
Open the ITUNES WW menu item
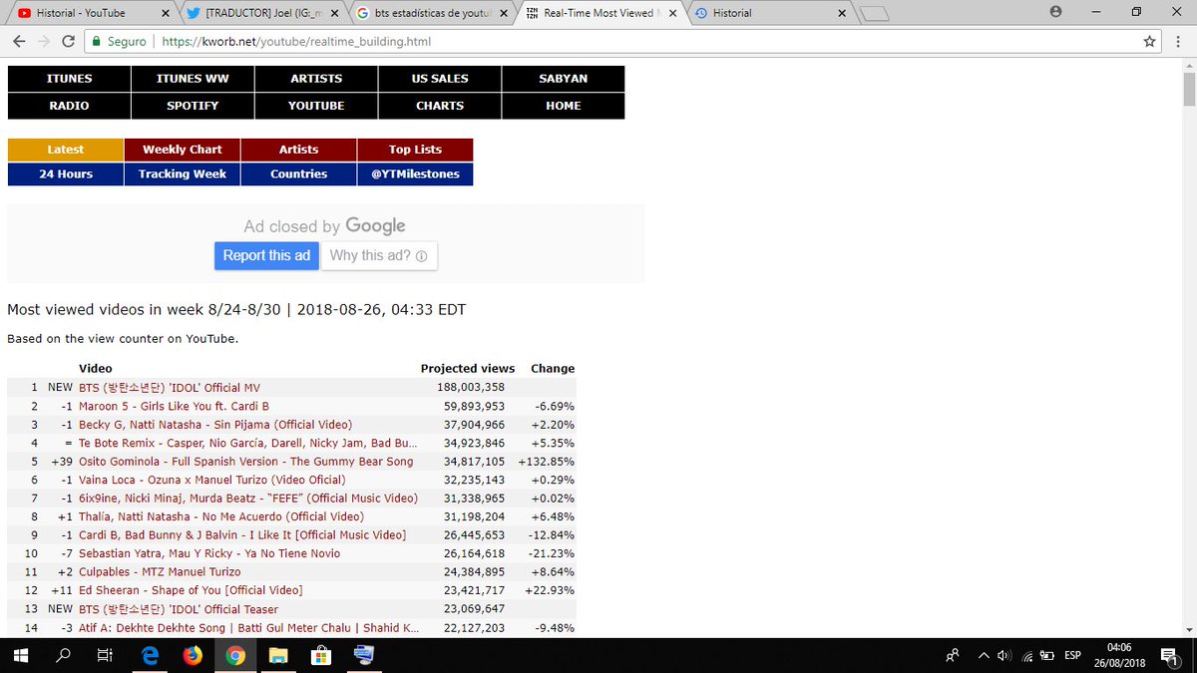tap(193, 79)
